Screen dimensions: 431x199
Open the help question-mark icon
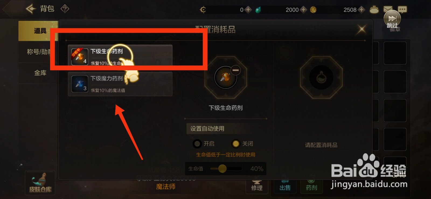click(65, 9)
